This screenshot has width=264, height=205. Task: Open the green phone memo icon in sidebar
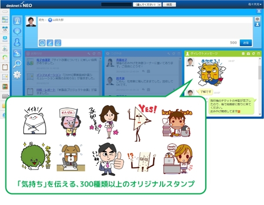click(x=5, y=58)
